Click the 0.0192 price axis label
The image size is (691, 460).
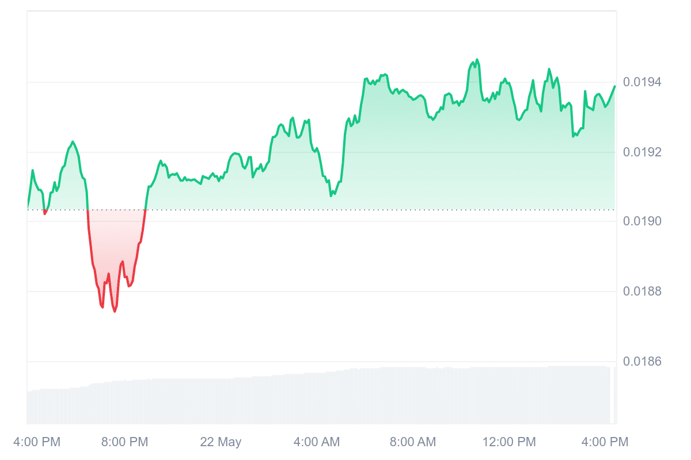642,152
